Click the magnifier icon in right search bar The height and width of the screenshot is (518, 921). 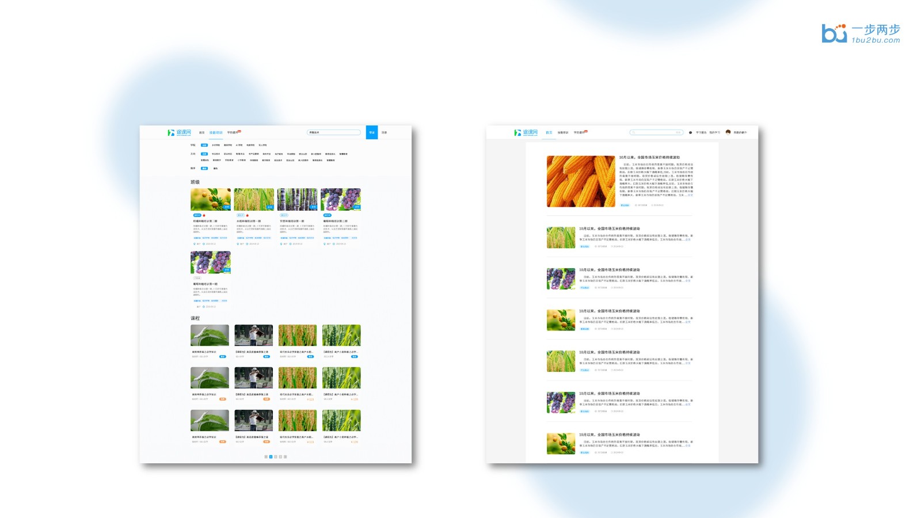(634, 132)
